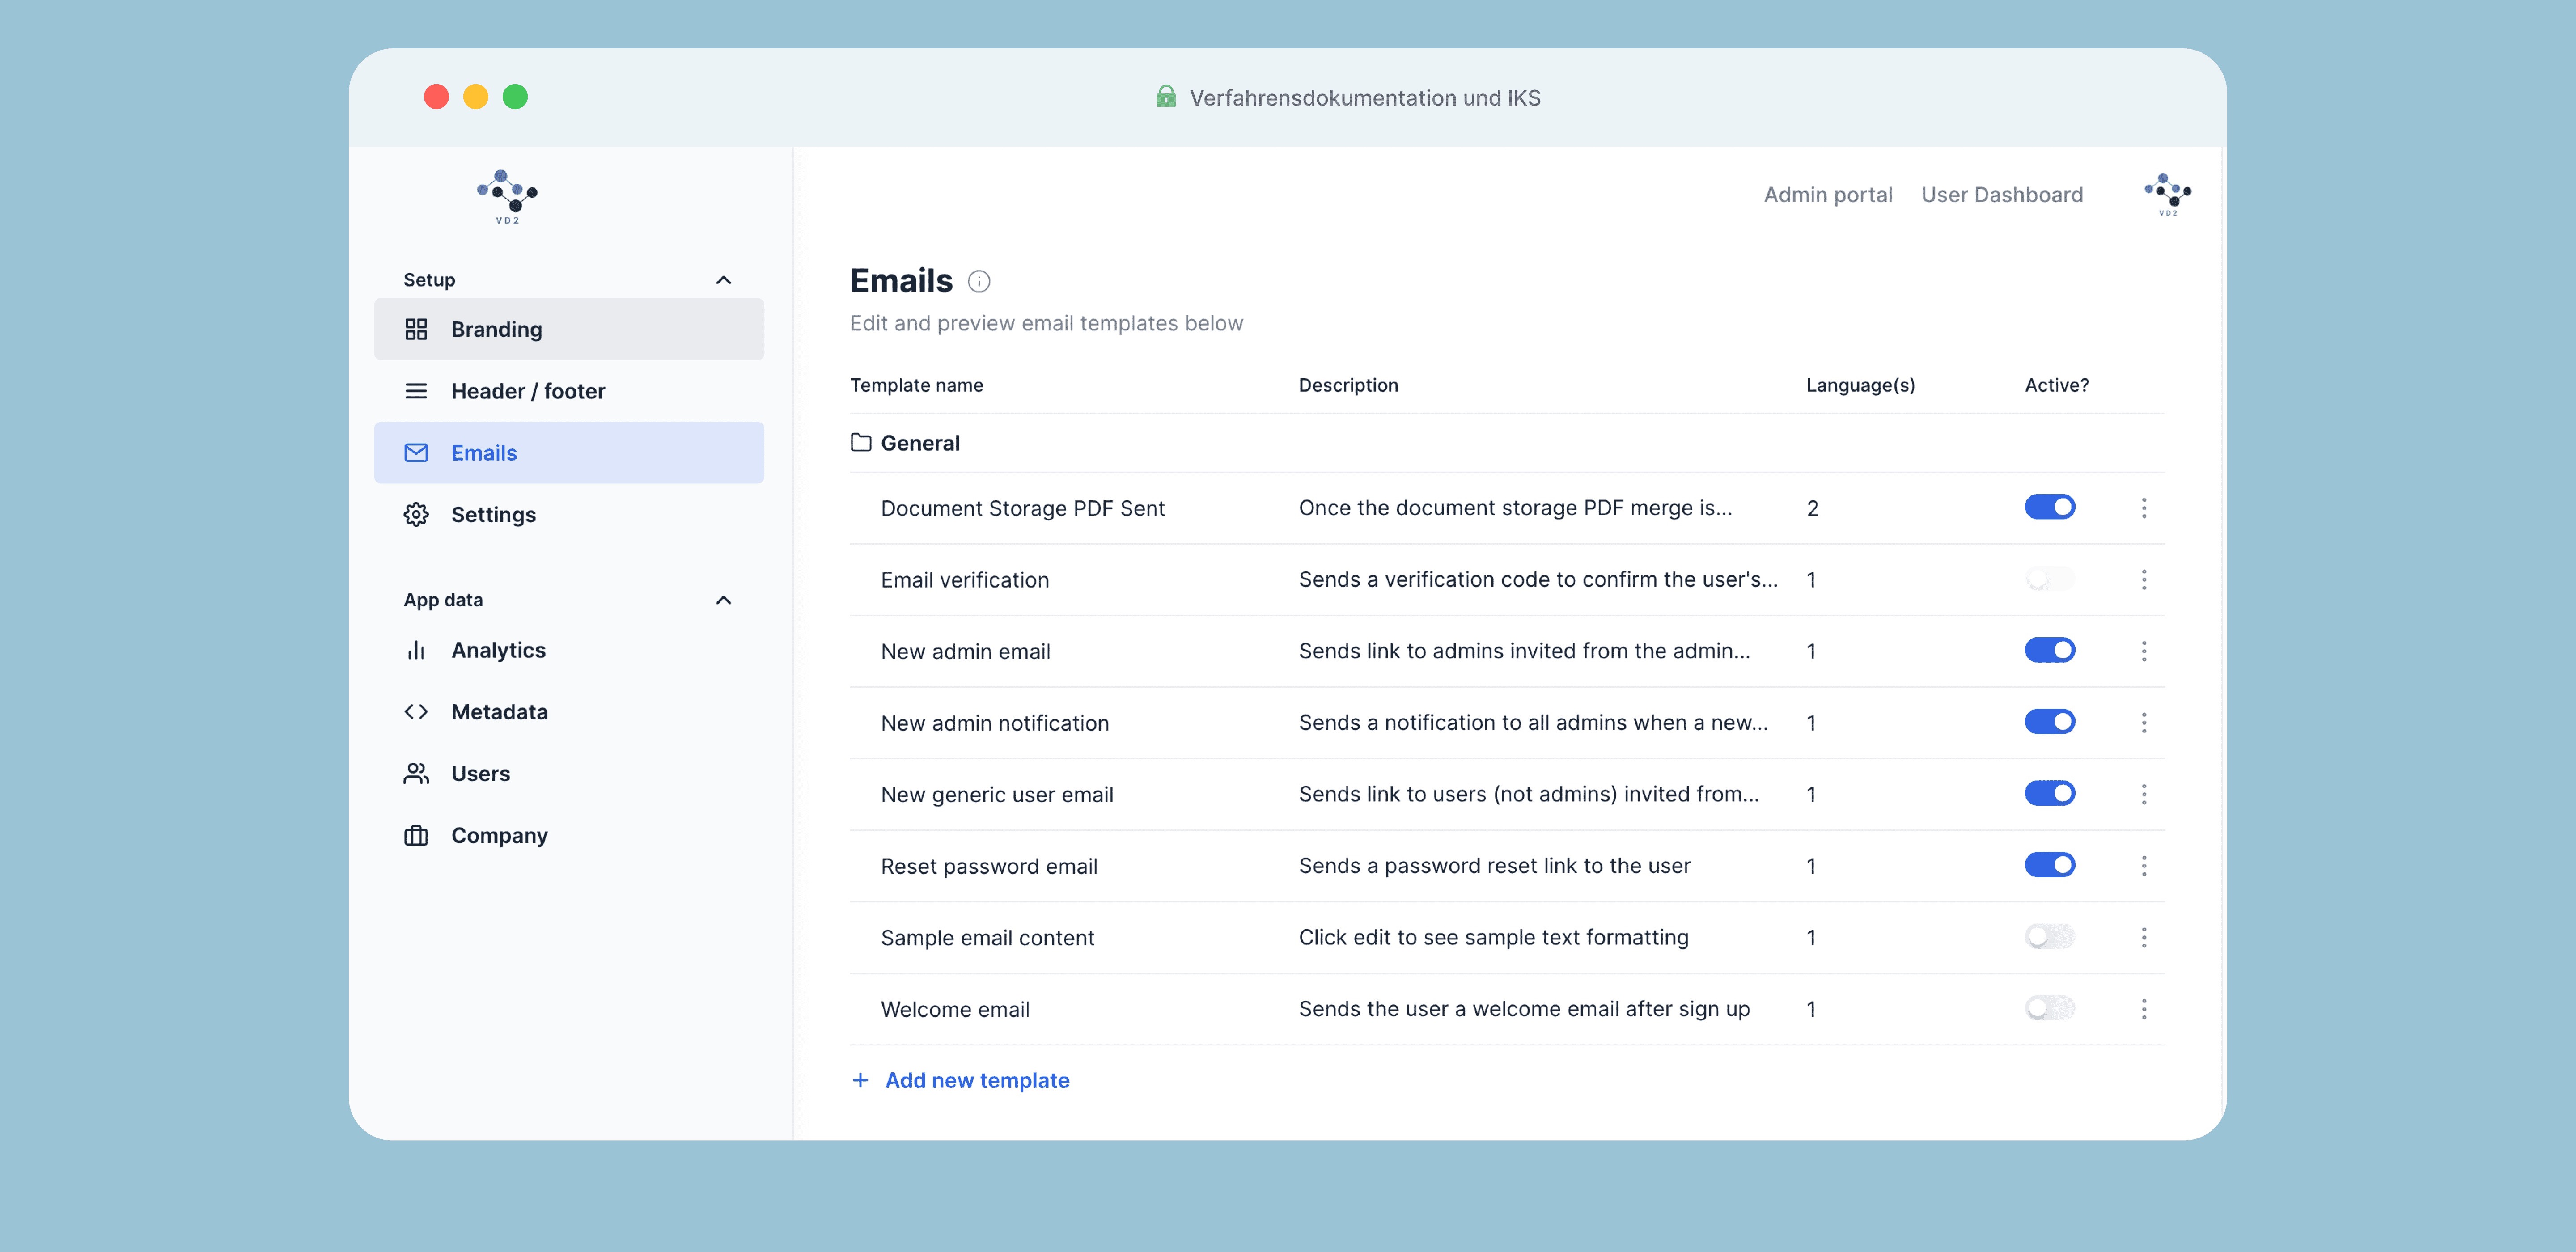Image resolution: width=2576 pixels, height=1252 pixels.
Task: Click the Header / footer lines icon
Action: [416, 391]
